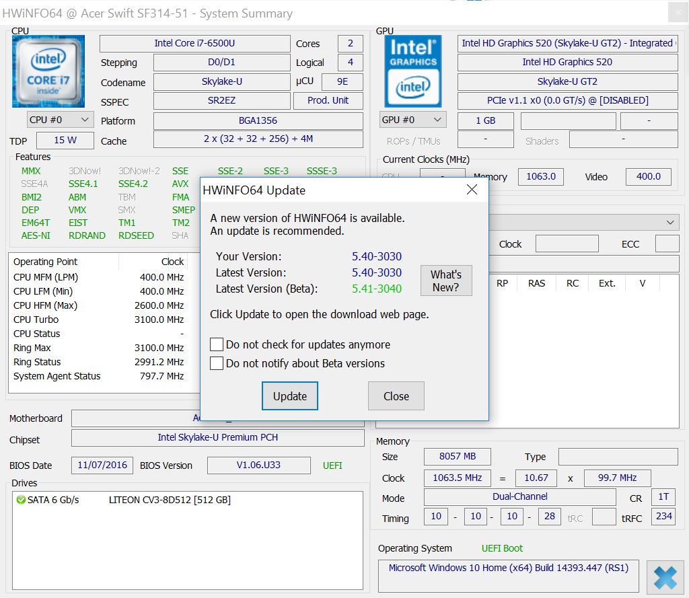Open the What's New? button
The height and width of the screenshot is (598, 689).
point(445,281)
